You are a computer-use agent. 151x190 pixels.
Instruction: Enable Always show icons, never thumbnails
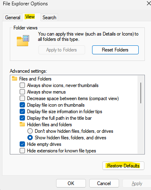pos(22,85)
